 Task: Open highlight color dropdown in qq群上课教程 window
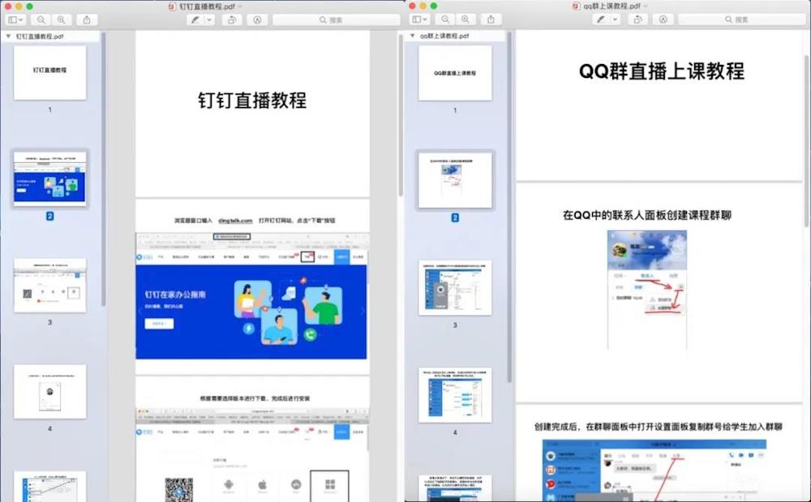[x=615, y=19]
